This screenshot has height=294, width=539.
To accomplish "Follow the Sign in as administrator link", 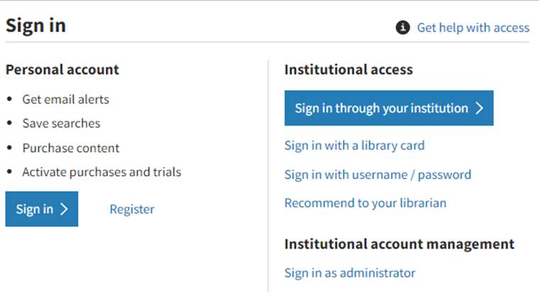I will 349,273.
